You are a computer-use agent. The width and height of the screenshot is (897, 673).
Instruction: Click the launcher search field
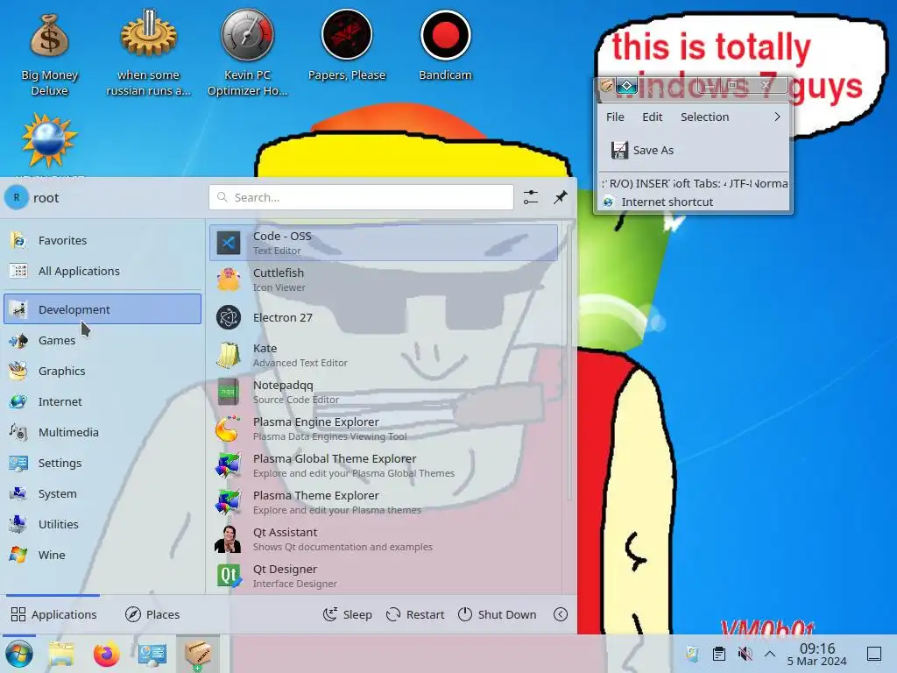pos(361,197)
